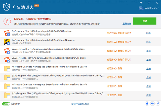
Task: Select path text ending SogouInput\8.6.0.1467\SGTool.exe
Action: click(x=42, y=31)
